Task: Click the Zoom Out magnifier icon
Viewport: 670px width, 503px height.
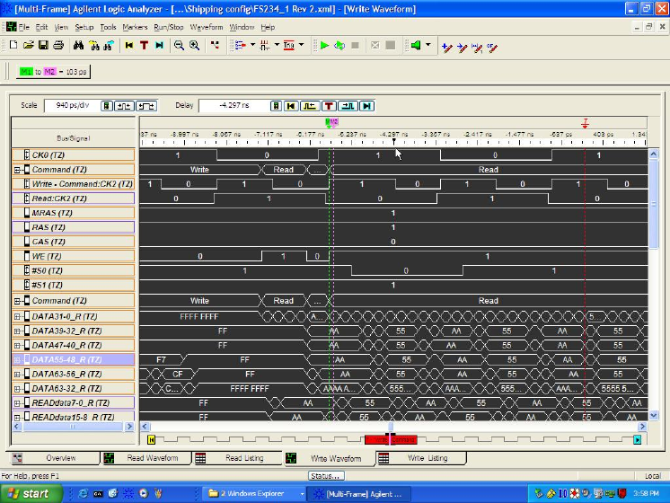Action: click(179, 45)
